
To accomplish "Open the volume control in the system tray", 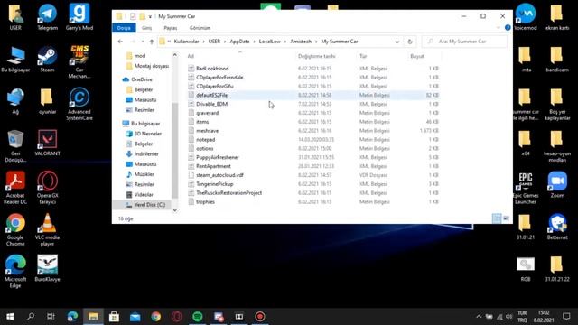I will click(509, 317).
